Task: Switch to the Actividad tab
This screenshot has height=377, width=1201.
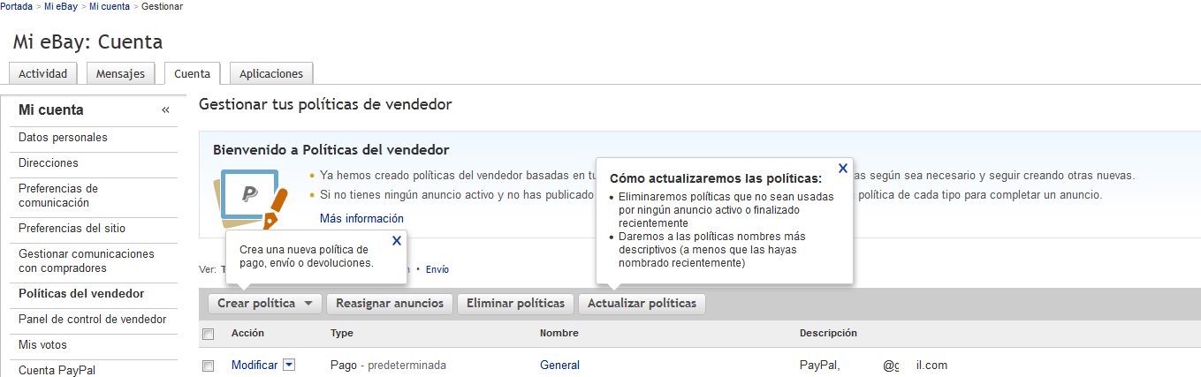Action: [42, 74]
